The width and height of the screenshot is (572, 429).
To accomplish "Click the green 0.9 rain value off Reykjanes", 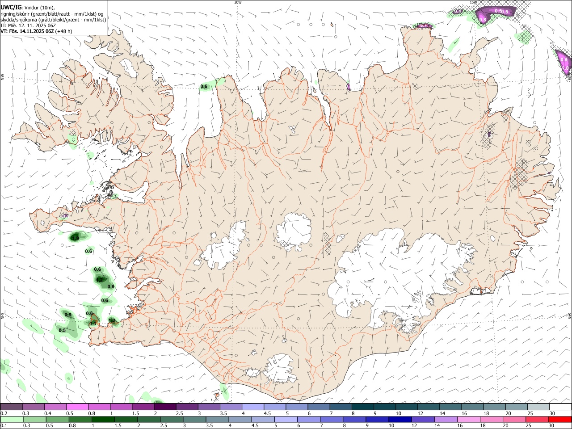I will click(x=68, y=315).
